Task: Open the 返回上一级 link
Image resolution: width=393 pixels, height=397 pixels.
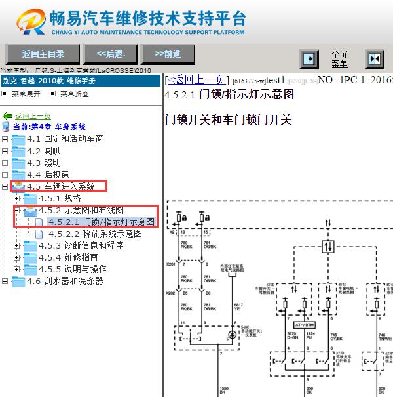Action: click(33, 116)
